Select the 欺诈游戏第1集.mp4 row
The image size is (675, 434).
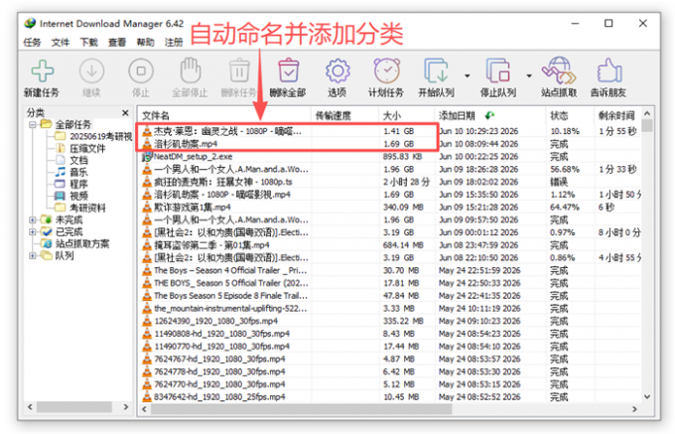pyautogui.click(x=389, y=208)
